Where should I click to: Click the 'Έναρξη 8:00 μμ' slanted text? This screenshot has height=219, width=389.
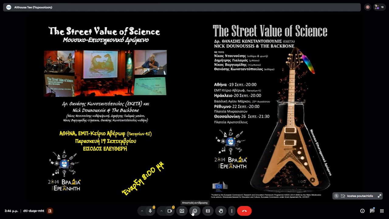(143, 178)
